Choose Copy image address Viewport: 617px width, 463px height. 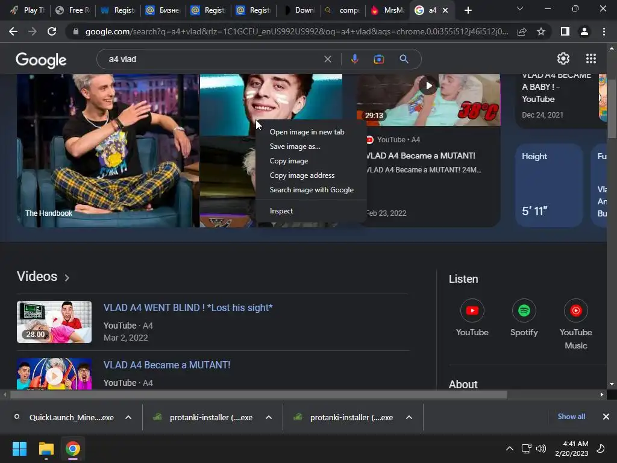point(302,175)
